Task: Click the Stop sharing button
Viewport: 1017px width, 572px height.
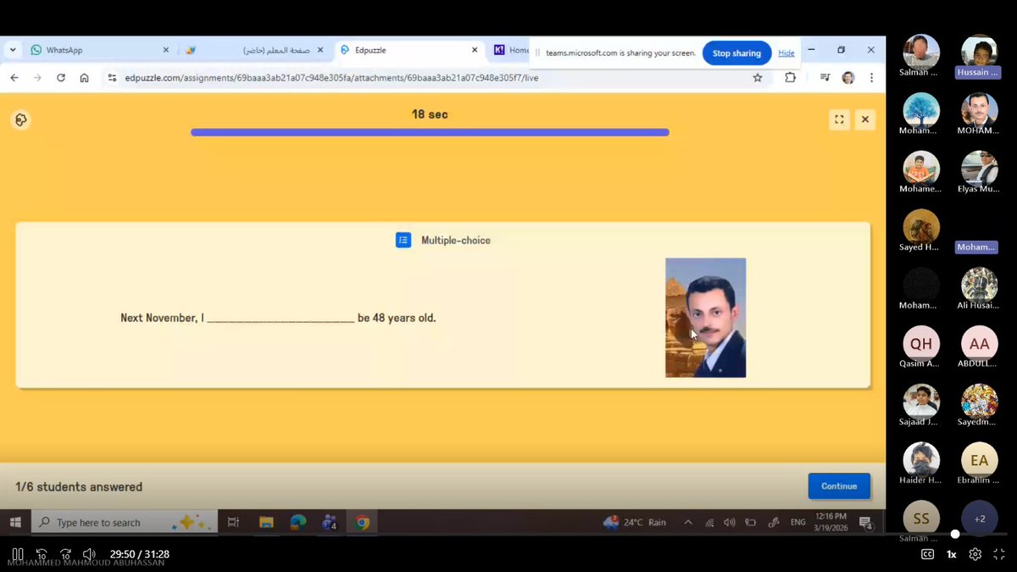Action: 736,53
